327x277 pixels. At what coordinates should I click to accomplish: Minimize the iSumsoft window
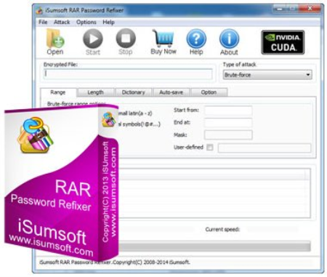pos(279,9)
